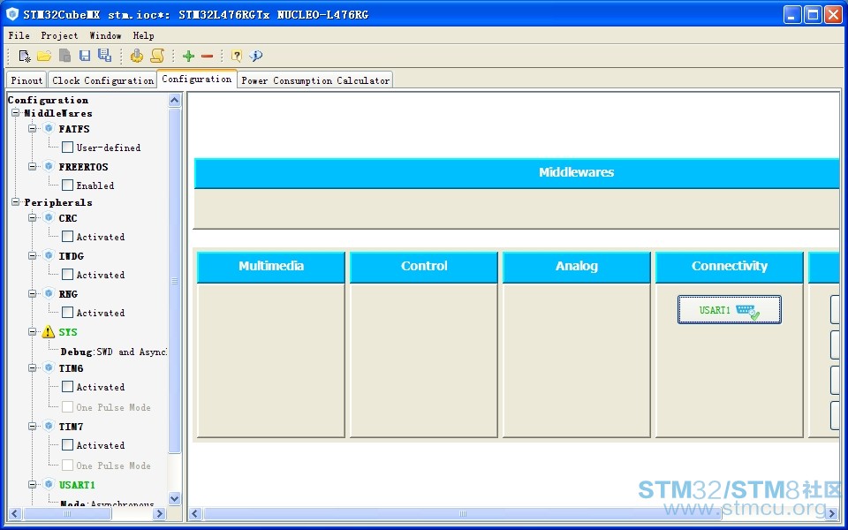Collapse the FREERTOS tree node
This screenshot has height=530, width=848.
pos(33,166)
